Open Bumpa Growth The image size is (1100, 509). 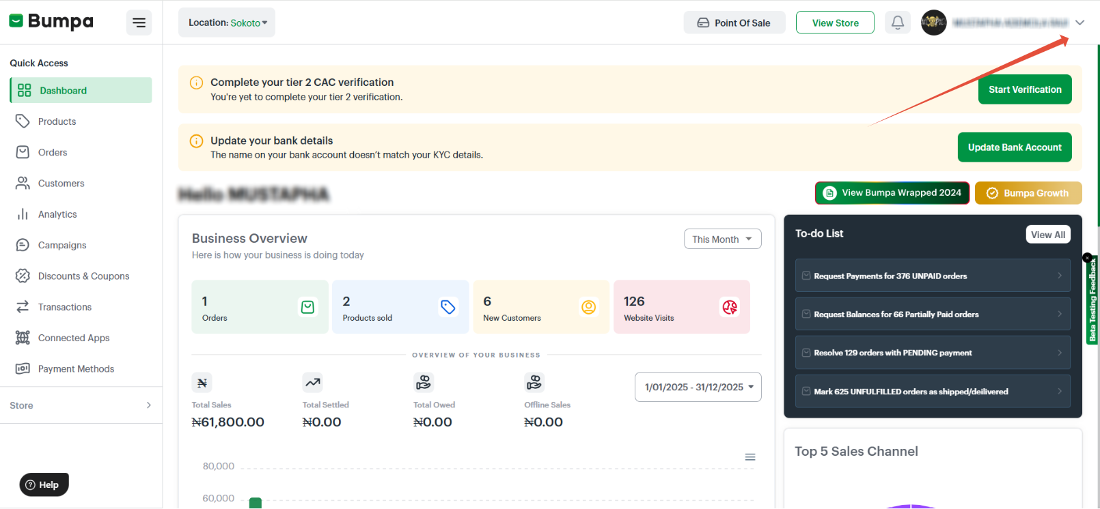(x=1028, y=193)
